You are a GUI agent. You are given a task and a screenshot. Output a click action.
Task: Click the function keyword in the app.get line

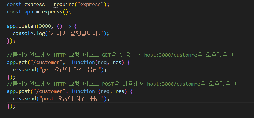[x=83, y=63]
